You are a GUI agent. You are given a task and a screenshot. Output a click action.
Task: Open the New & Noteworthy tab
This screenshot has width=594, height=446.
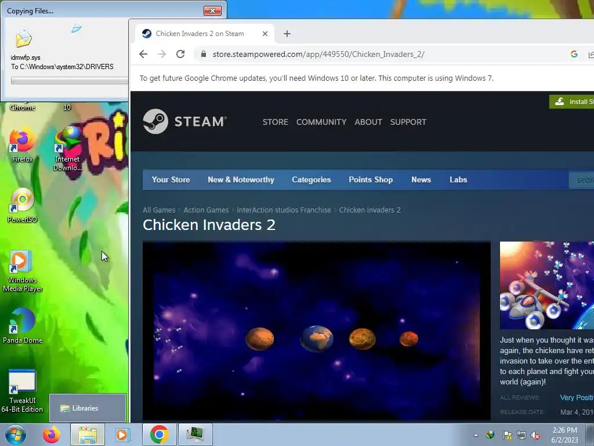pyautogui.click(x=241, y=180)
